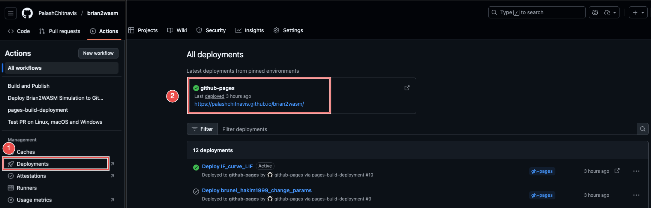Expand create-new dropdown caret
This screenshot has height=208, width=651.
[643, 13]
